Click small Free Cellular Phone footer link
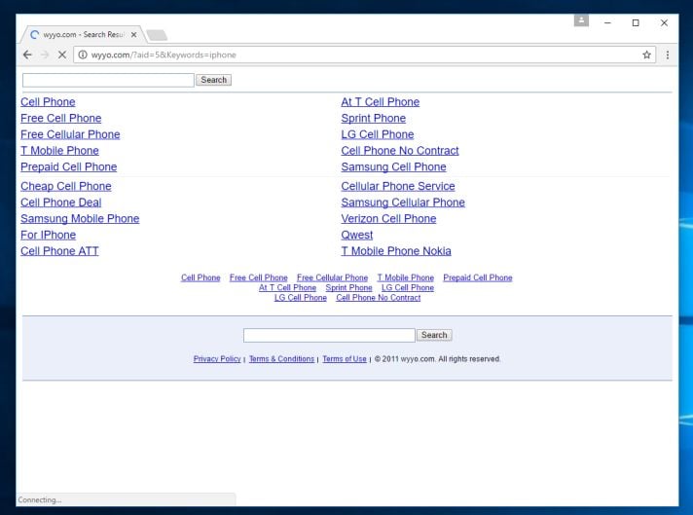Viewport: 693px width, 515px height. (x=332, y=277)
